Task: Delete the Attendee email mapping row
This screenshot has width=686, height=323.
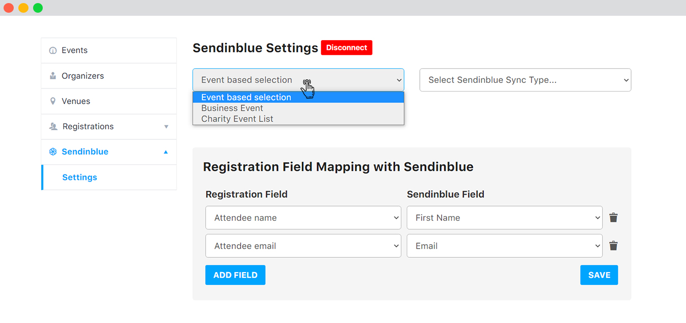Action: point(614,246)
